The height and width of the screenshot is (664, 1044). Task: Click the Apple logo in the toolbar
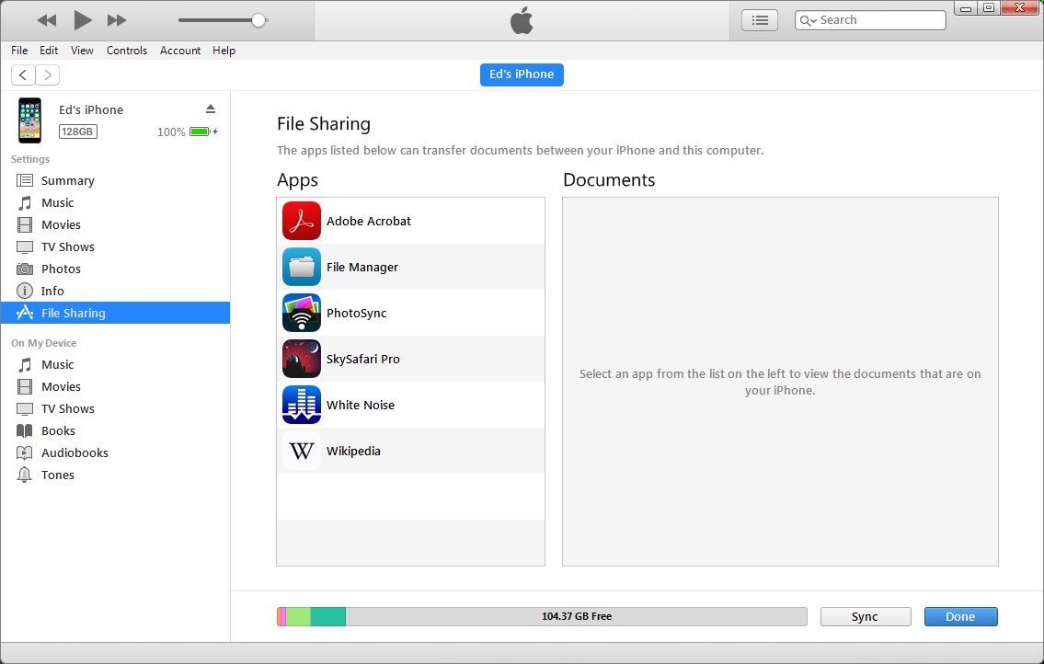[521, 18]
